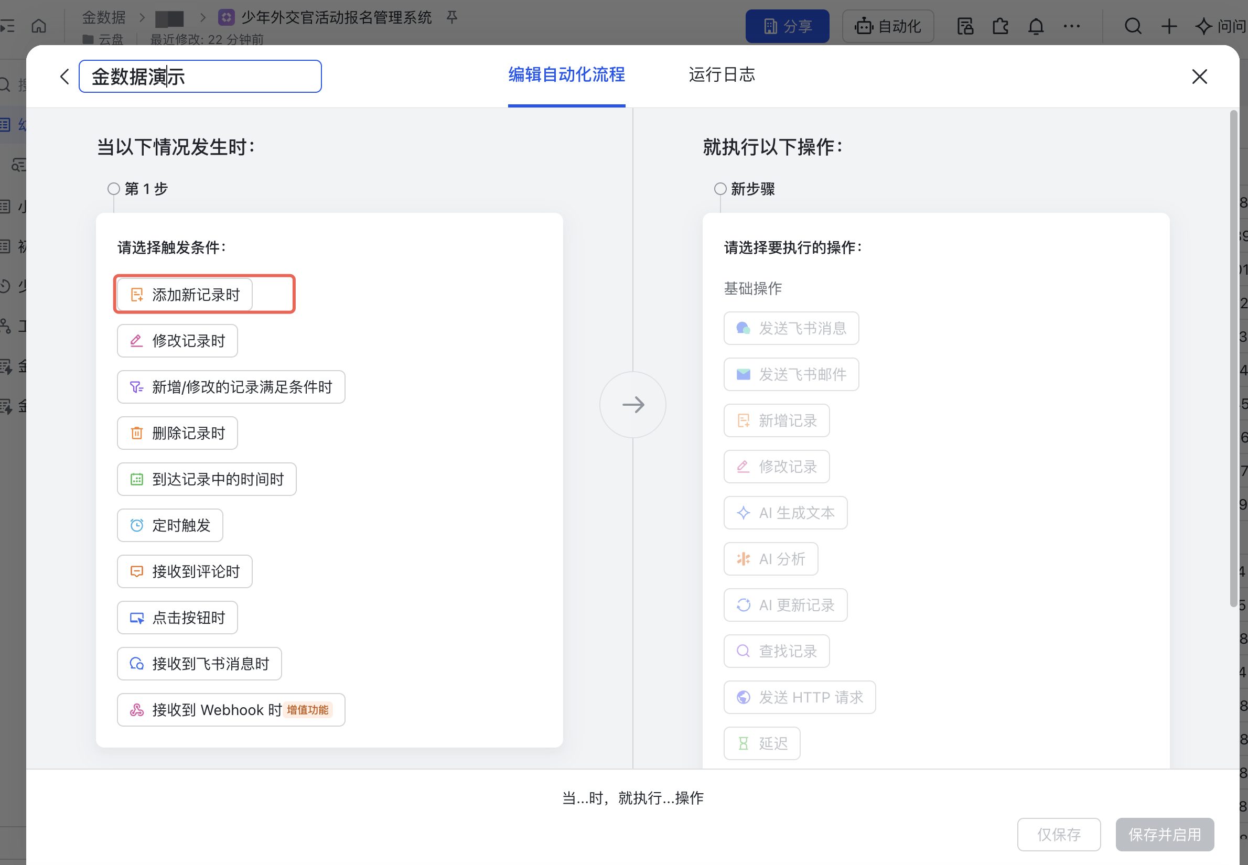Click the 分享 button in top bar
This screenshot has width=1248, height=865.
click(x=787, y=26)
